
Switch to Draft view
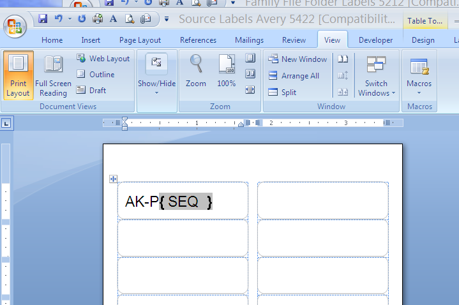coord(91,90)
